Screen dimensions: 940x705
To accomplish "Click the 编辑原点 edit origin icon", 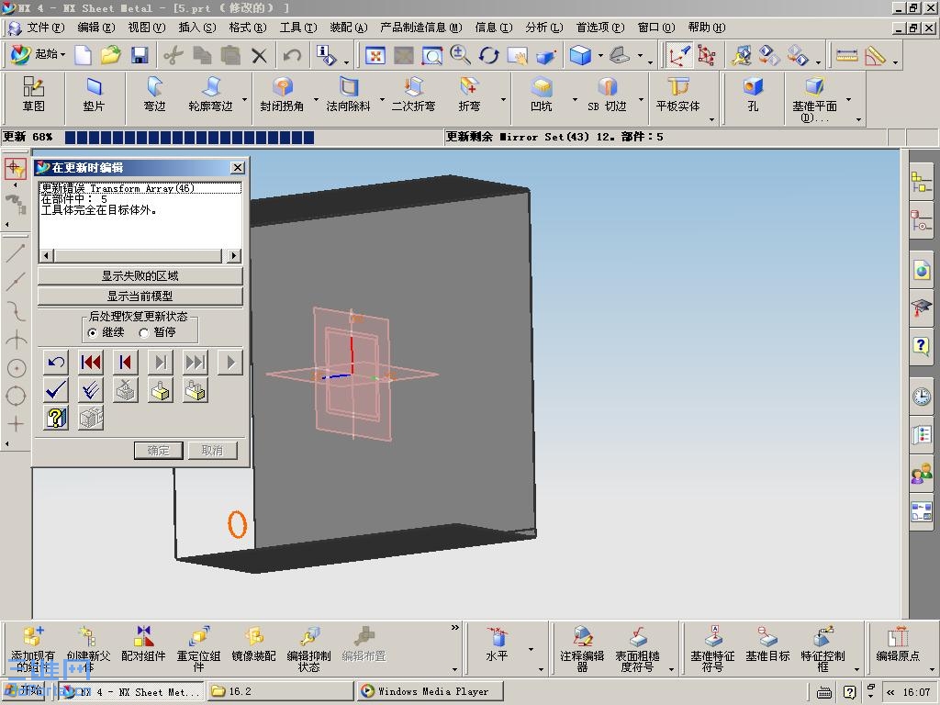I will click(x=898, y=643).
